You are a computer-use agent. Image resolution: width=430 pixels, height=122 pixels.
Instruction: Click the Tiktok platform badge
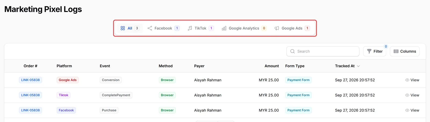click(x=63, y=95)
